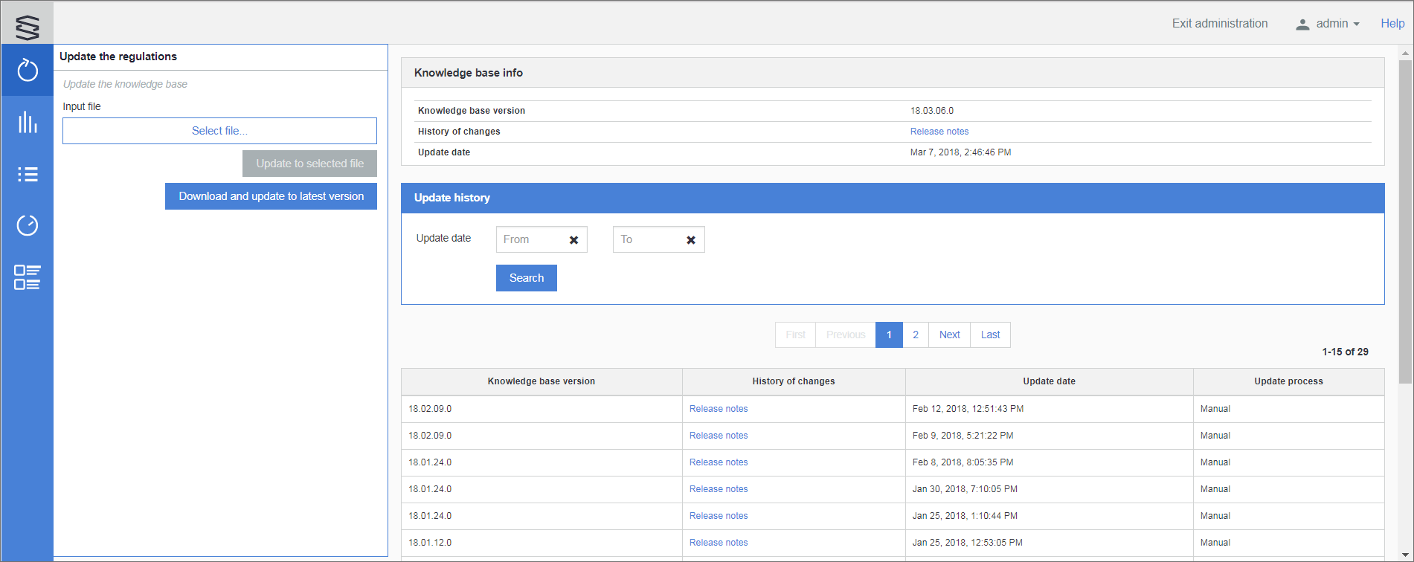Open Release notes for current knowledge base version
The height and width of the screenshot is (562, 1414).
(939, 132)
